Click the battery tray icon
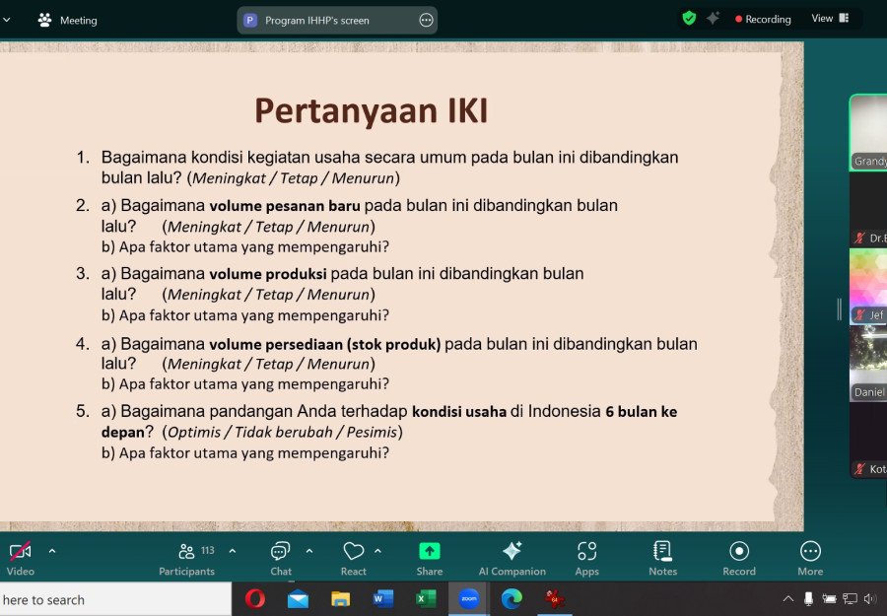 coord(829,598)
